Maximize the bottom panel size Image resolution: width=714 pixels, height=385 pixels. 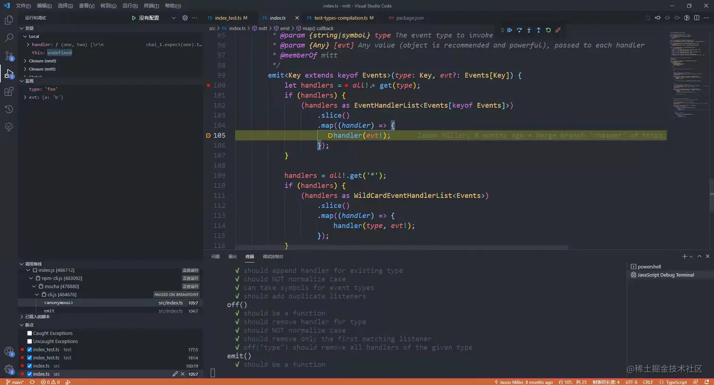699,256
